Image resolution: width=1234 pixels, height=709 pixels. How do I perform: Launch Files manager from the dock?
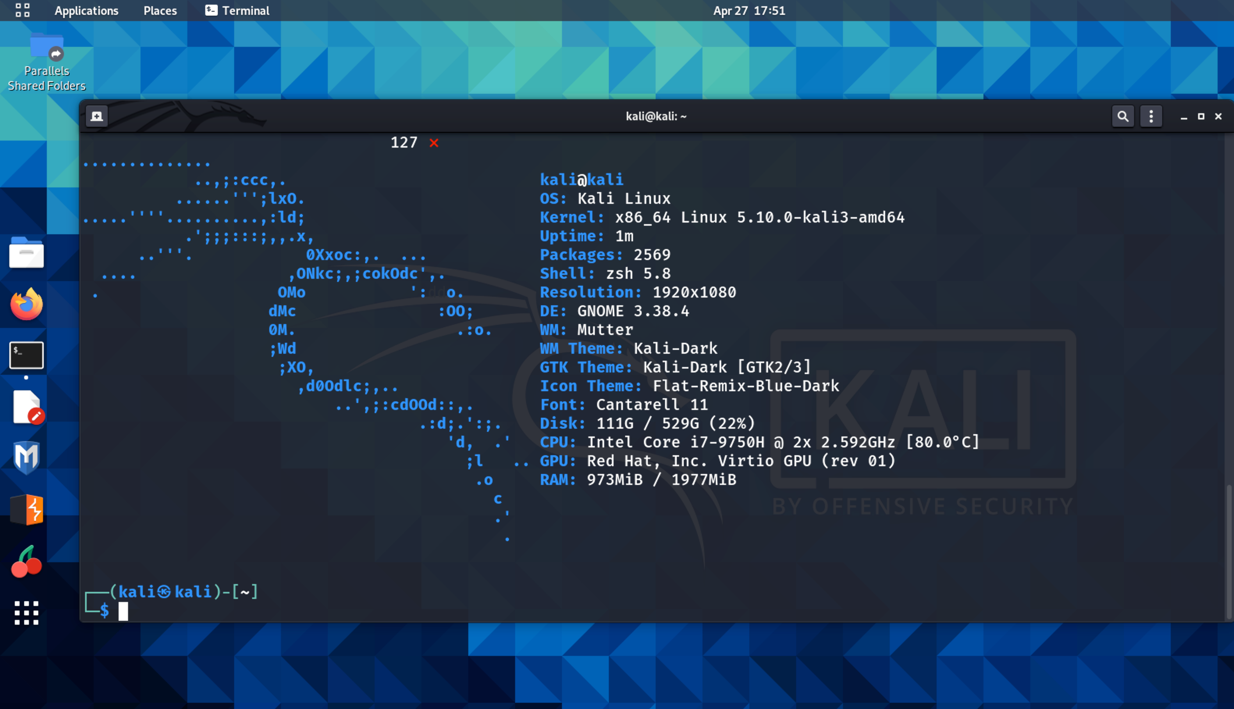click(26, 252)
